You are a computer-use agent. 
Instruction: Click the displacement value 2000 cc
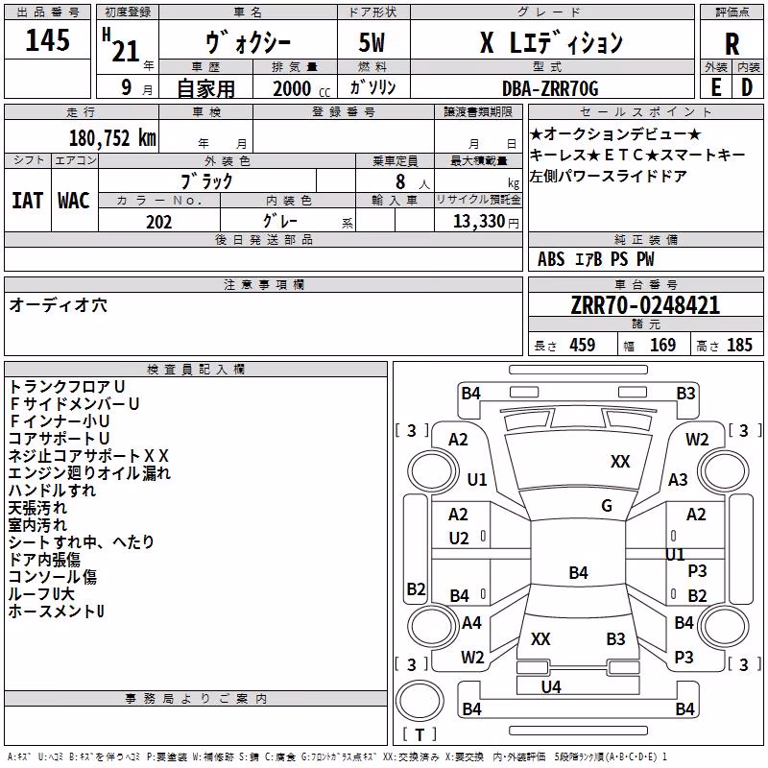coord(301,88)
